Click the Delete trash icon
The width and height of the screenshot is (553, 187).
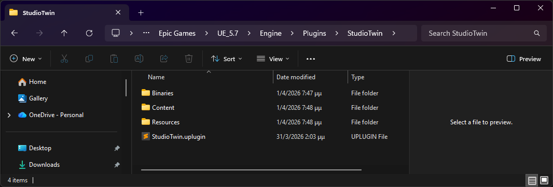point(189,59)
